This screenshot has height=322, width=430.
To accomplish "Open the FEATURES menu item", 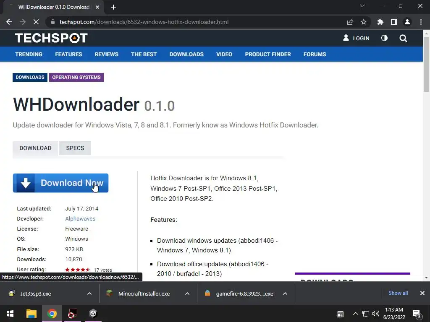I will point(68,54).
